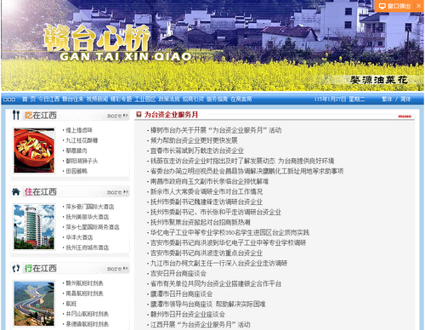Click the food dish thumbnail under 吃在江西

tap(34, 151)
